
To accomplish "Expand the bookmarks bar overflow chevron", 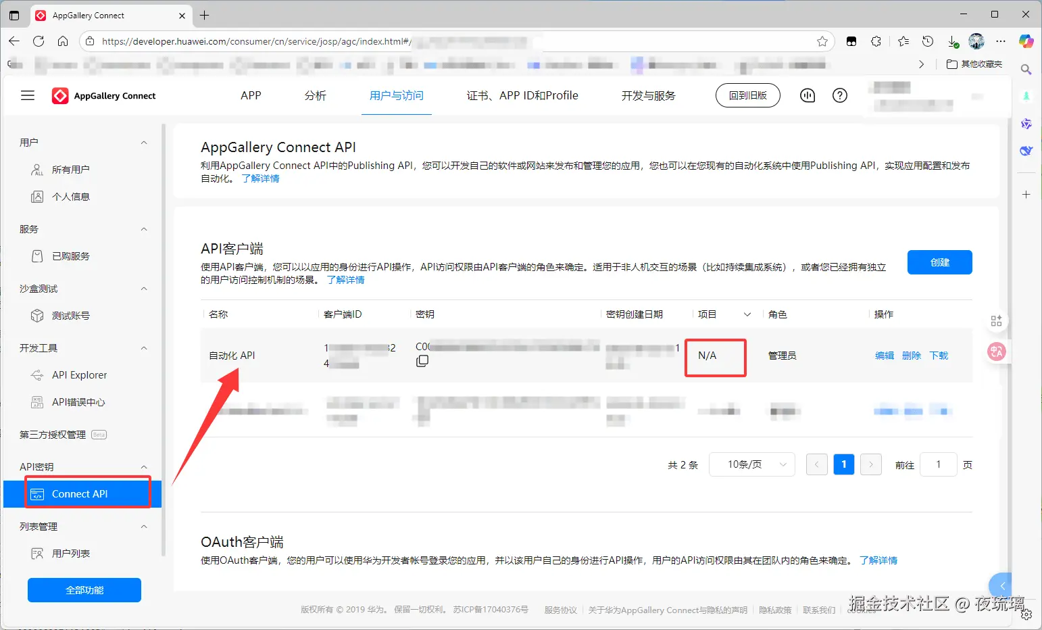I will click(921, 64).
